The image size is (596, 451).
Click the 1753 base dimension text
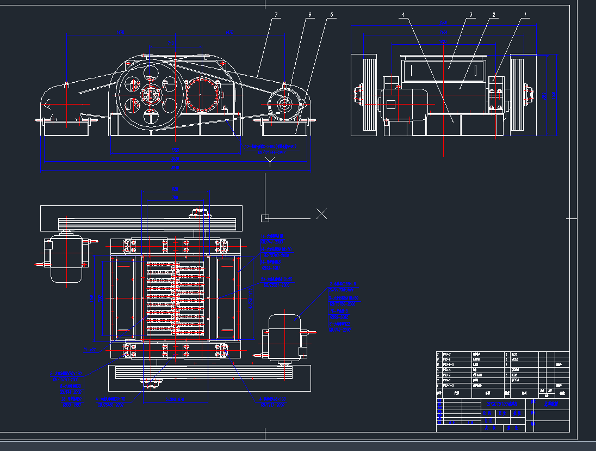coord(175,150)
